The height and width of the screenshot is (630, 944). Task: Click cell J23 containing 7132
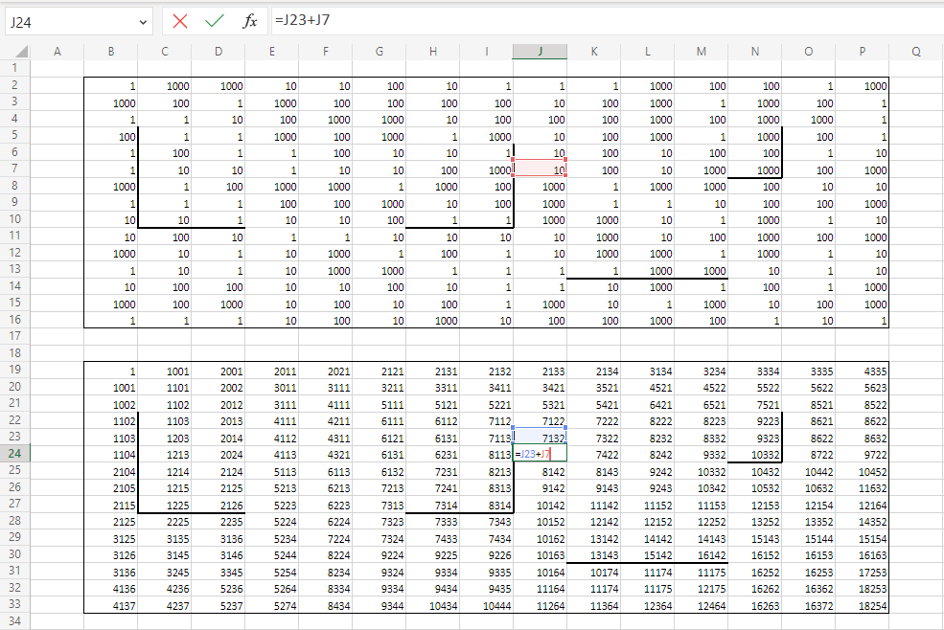pos(540,438)
